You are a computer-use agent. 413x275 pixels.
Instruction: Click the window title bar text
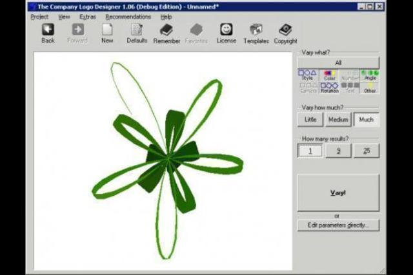tap(128, 6)
